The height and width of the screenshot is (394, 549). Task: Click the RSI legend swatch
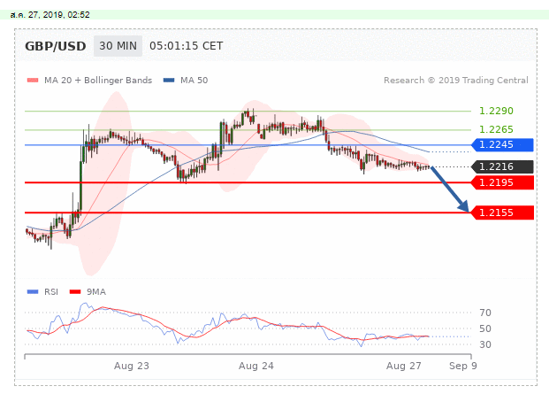33,291
